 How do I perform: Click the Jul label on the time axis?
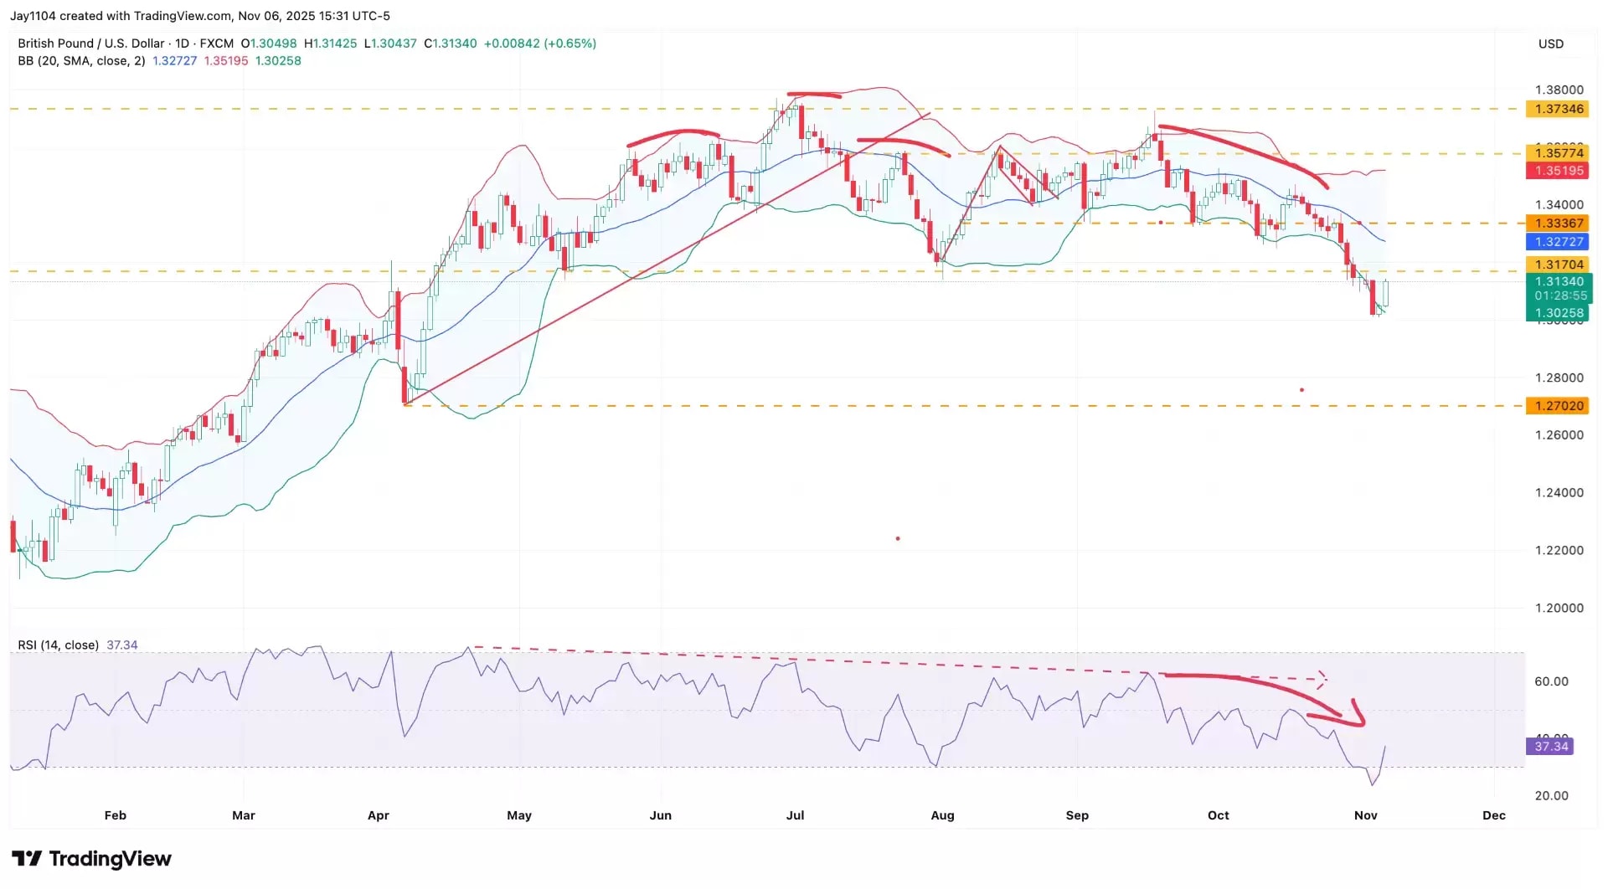(795, 815)
